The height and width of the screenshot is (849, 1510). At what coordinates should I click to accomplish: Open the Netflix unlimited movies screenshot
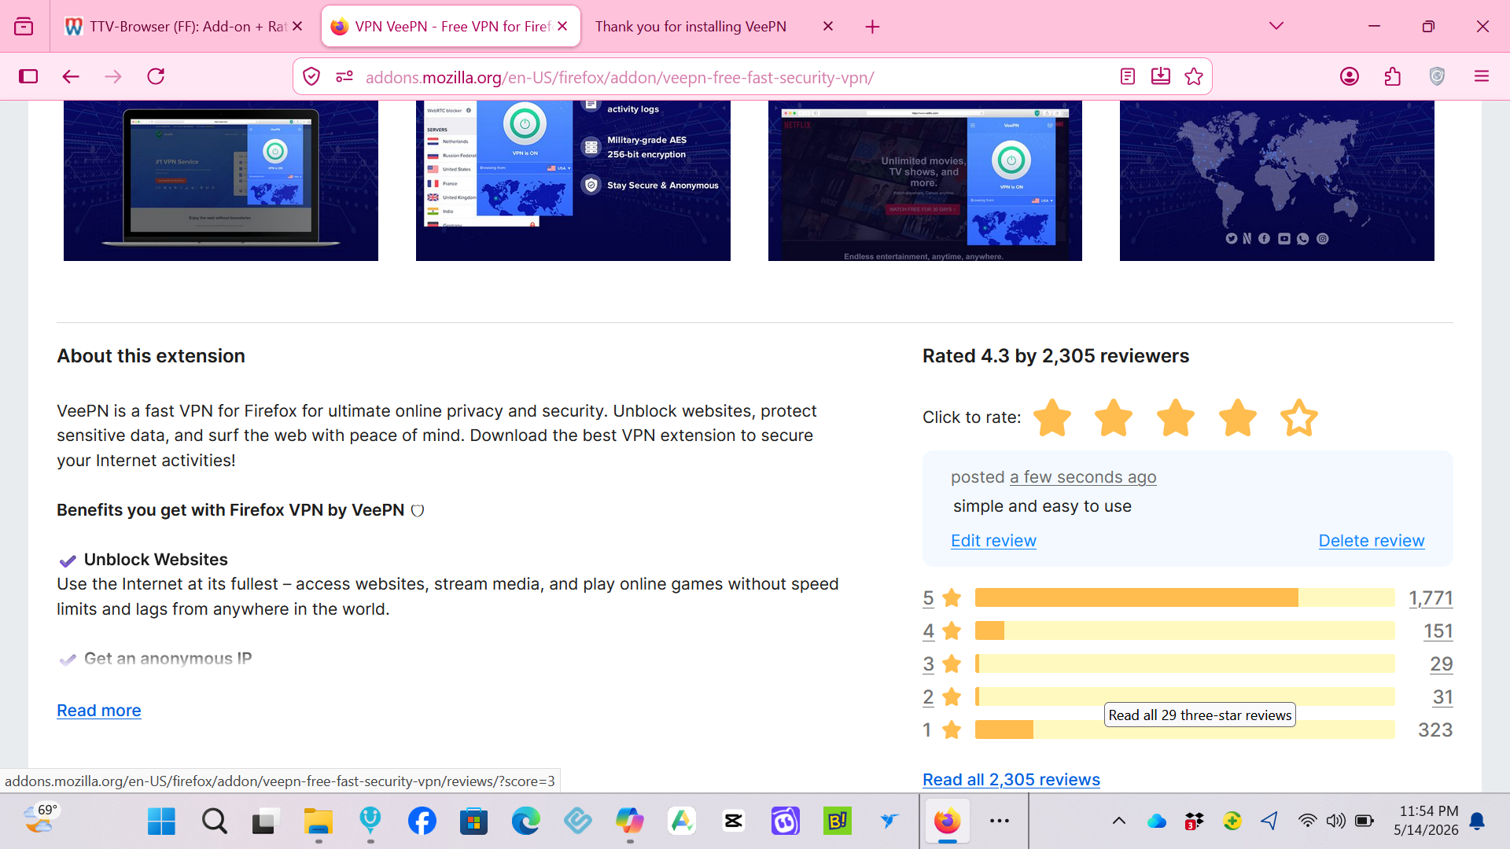click(x=925, y=181)
